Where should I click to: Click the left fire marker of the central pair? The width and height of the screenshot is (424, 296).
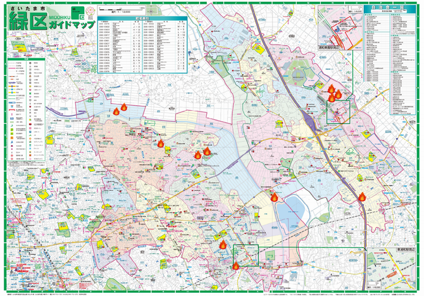click(x=198, y=155)
